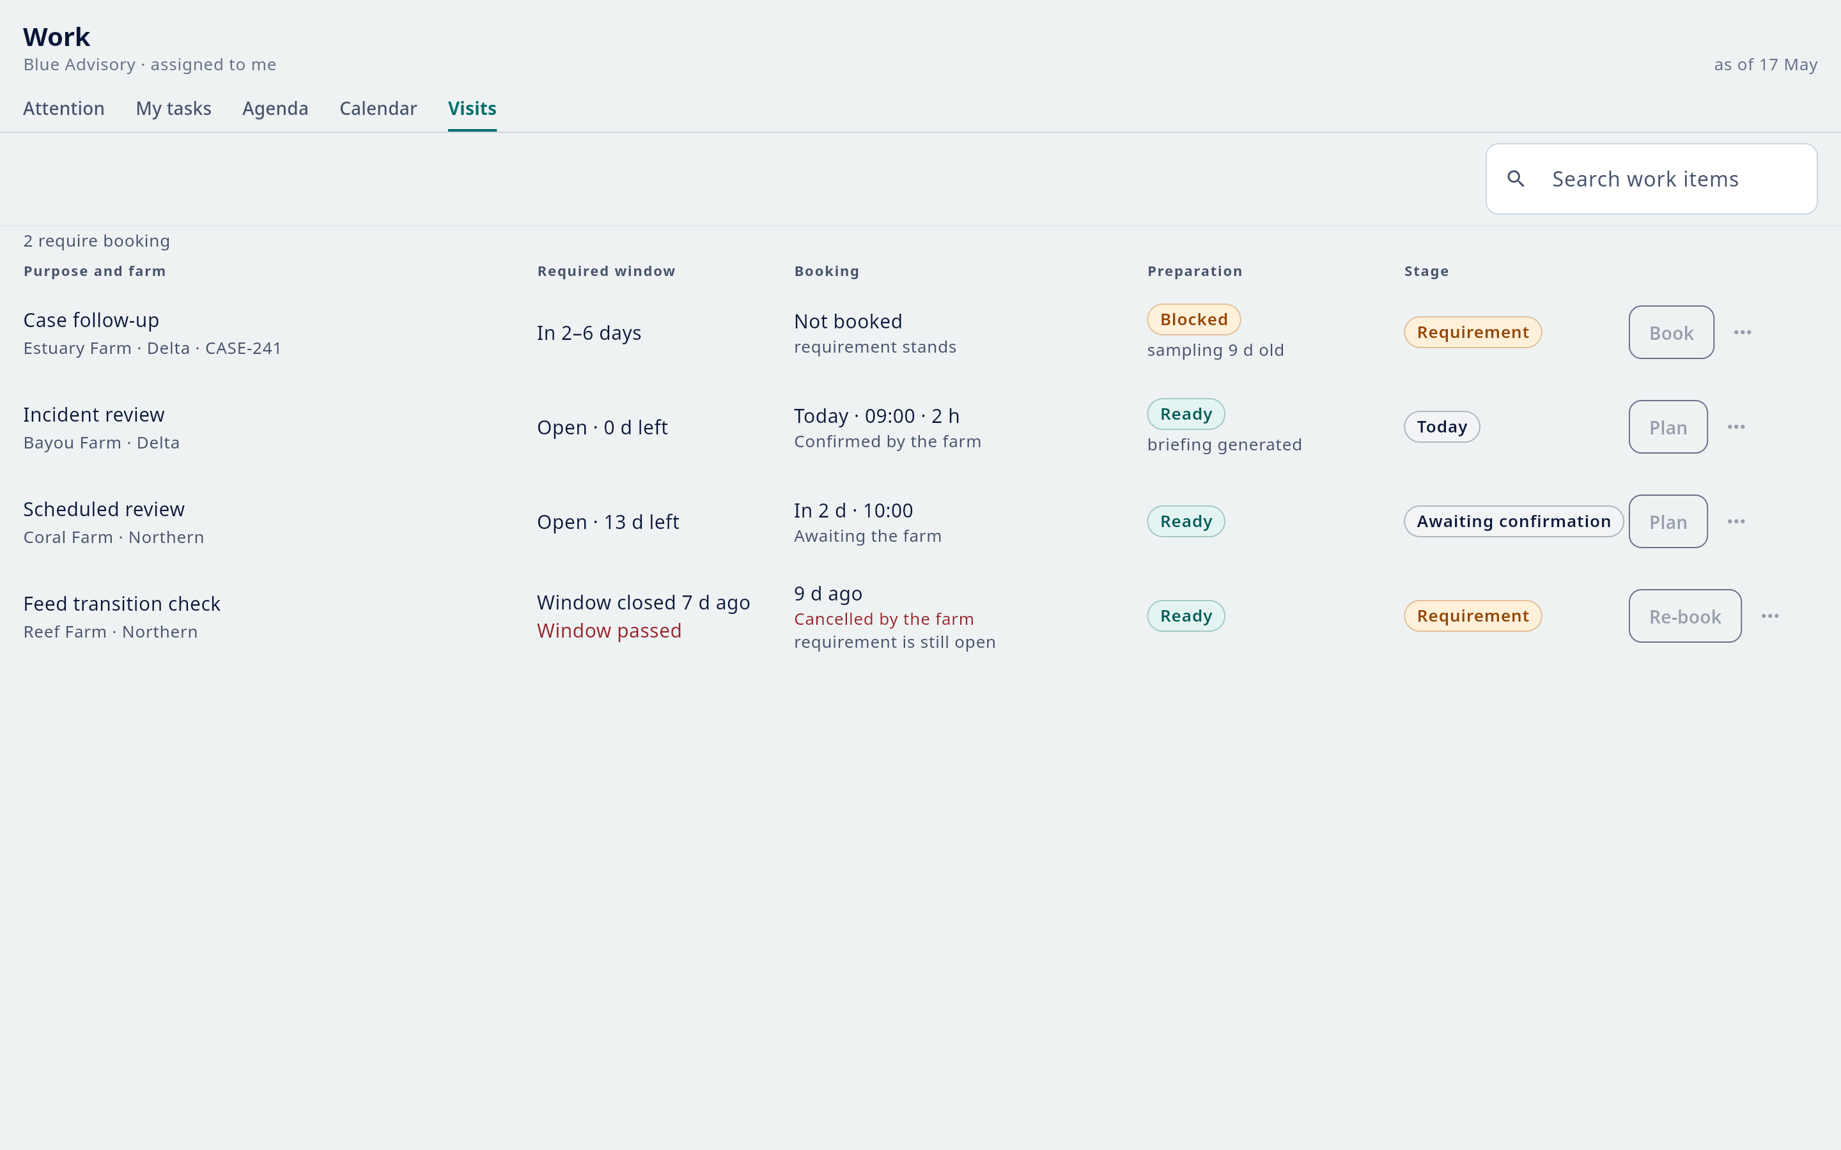Viewport: 1841px width, 1150px height.
Task: Click the Blocked preparation badge
Action: pos(1193,319)
